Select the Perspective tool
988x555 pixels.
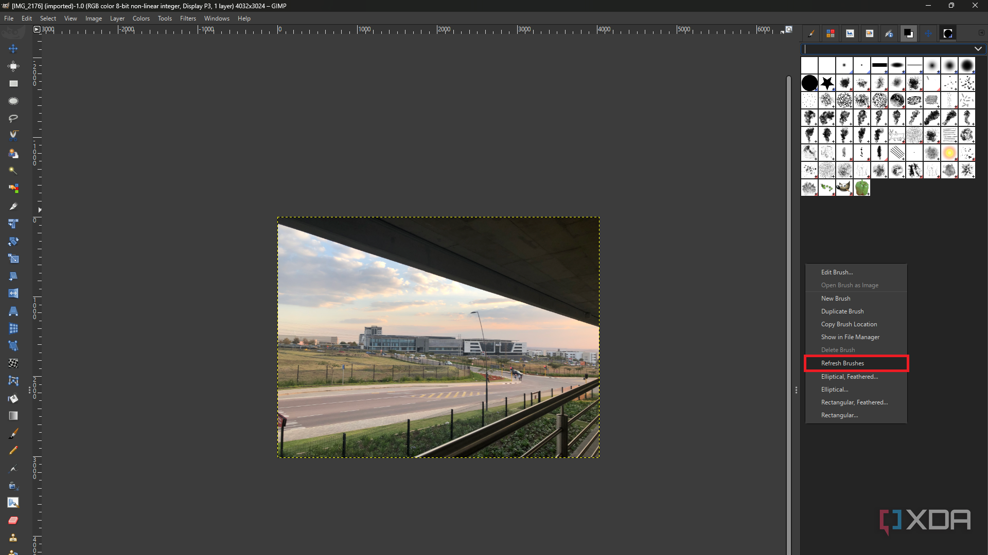pos(13,311)
